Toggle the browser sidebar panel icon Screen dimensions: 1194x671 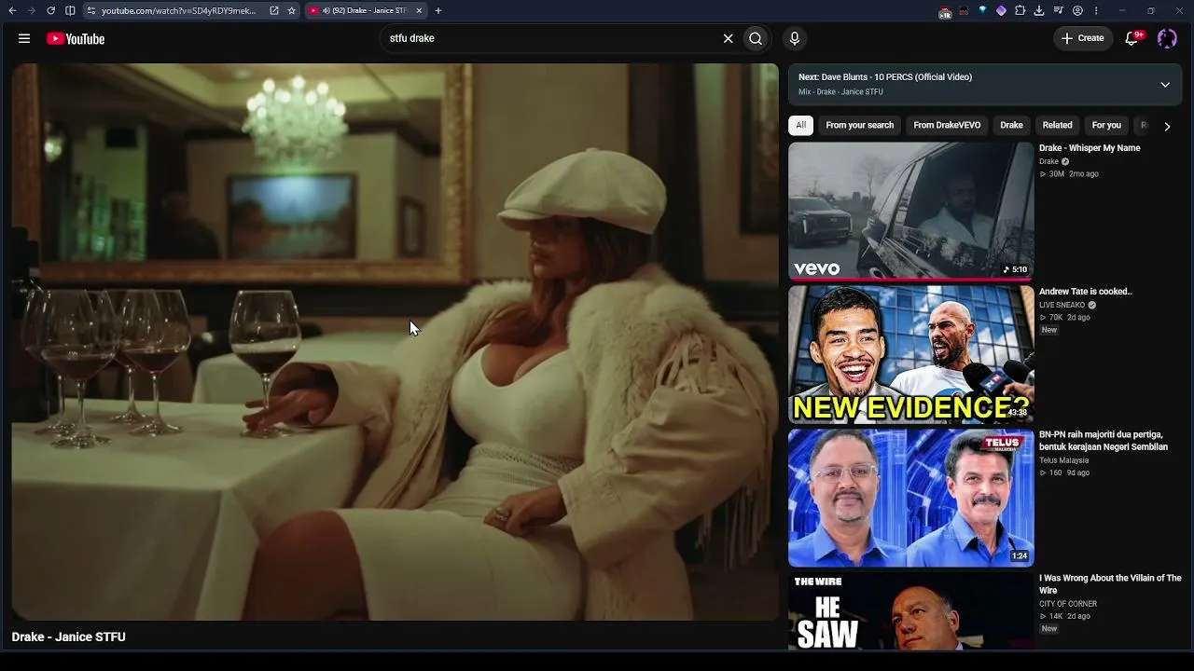tap(70, 10)
